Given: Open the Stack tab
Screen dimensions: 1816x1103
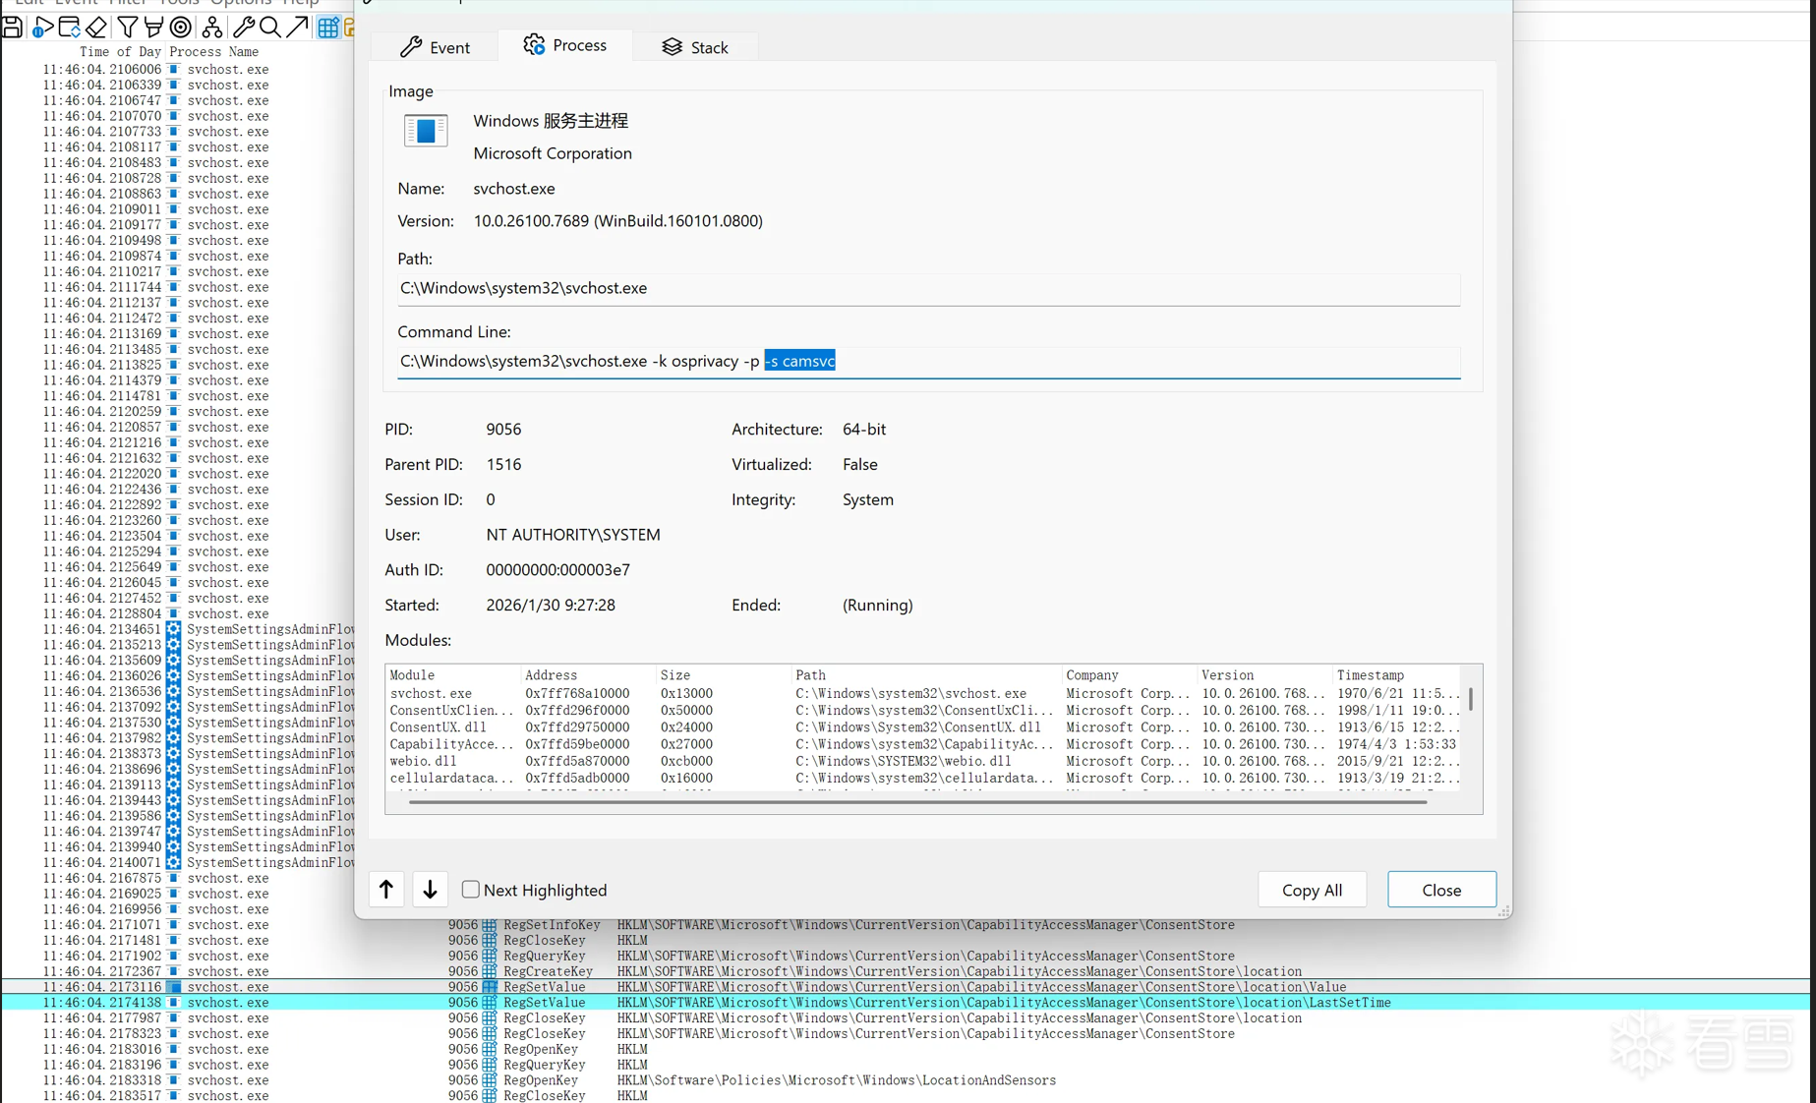Looking at the screenshot, I should tap(695, 47).
